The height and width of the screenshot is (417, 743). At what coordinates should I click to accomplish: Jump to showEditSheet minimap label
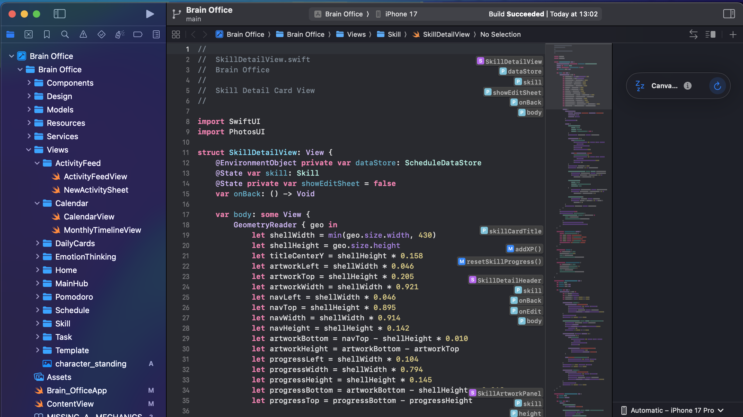513,92
